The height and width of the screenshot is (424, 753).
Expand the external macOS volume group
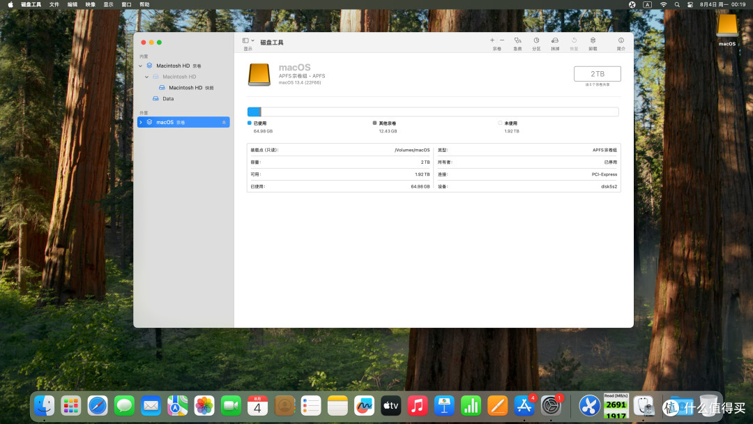[141, 123]
